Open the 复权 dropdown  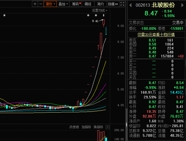[50, 4]
